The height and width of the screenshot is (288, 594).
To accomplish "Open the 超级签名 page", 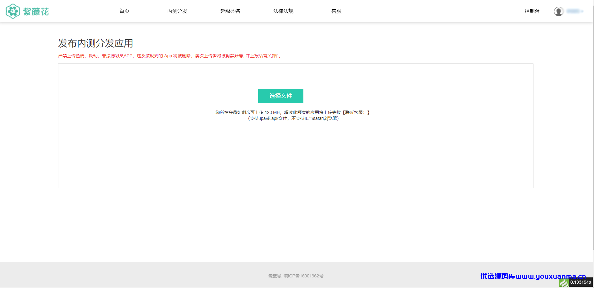I will point(230,11).
